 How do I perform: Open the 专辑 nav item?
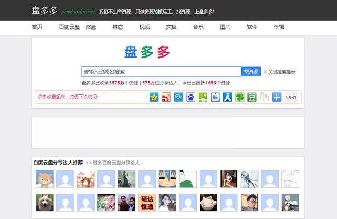(279, 27)
